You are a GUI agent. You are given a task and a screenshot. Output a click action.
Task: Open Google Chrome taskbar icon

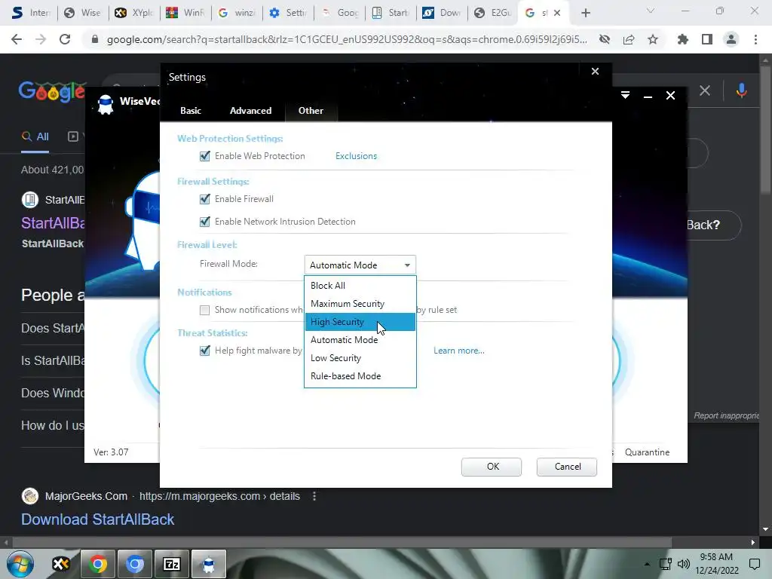(x=97, y=564)
